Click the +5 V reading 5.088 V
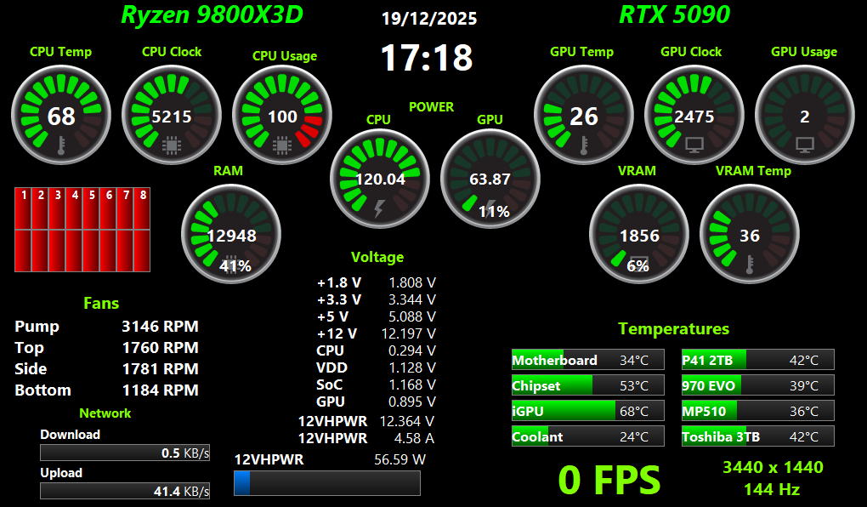Image resolution: width=867 pixels, height=507 pixels. click(412, 316)
